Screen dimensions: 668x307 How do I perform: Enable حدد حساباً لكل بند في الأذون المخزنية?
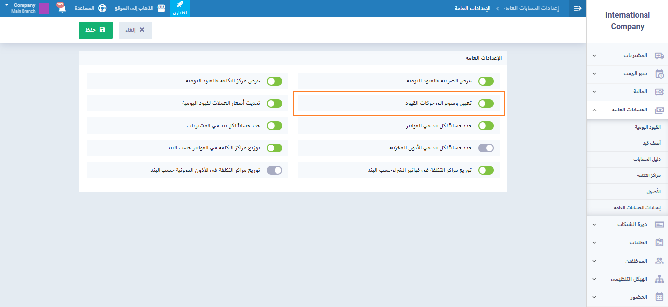click(x=486, y=148)
